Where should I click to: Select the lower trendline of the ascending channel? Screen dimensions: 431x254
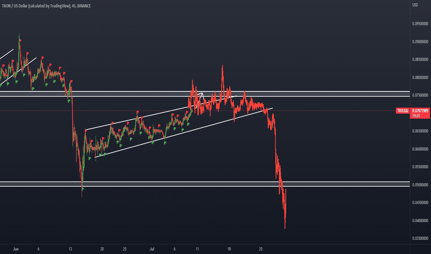coord(184,133)
